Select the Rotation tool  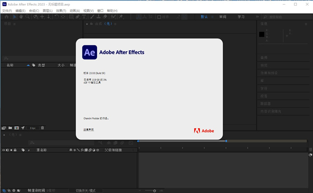pyautogui.click(x=56, y=17)
